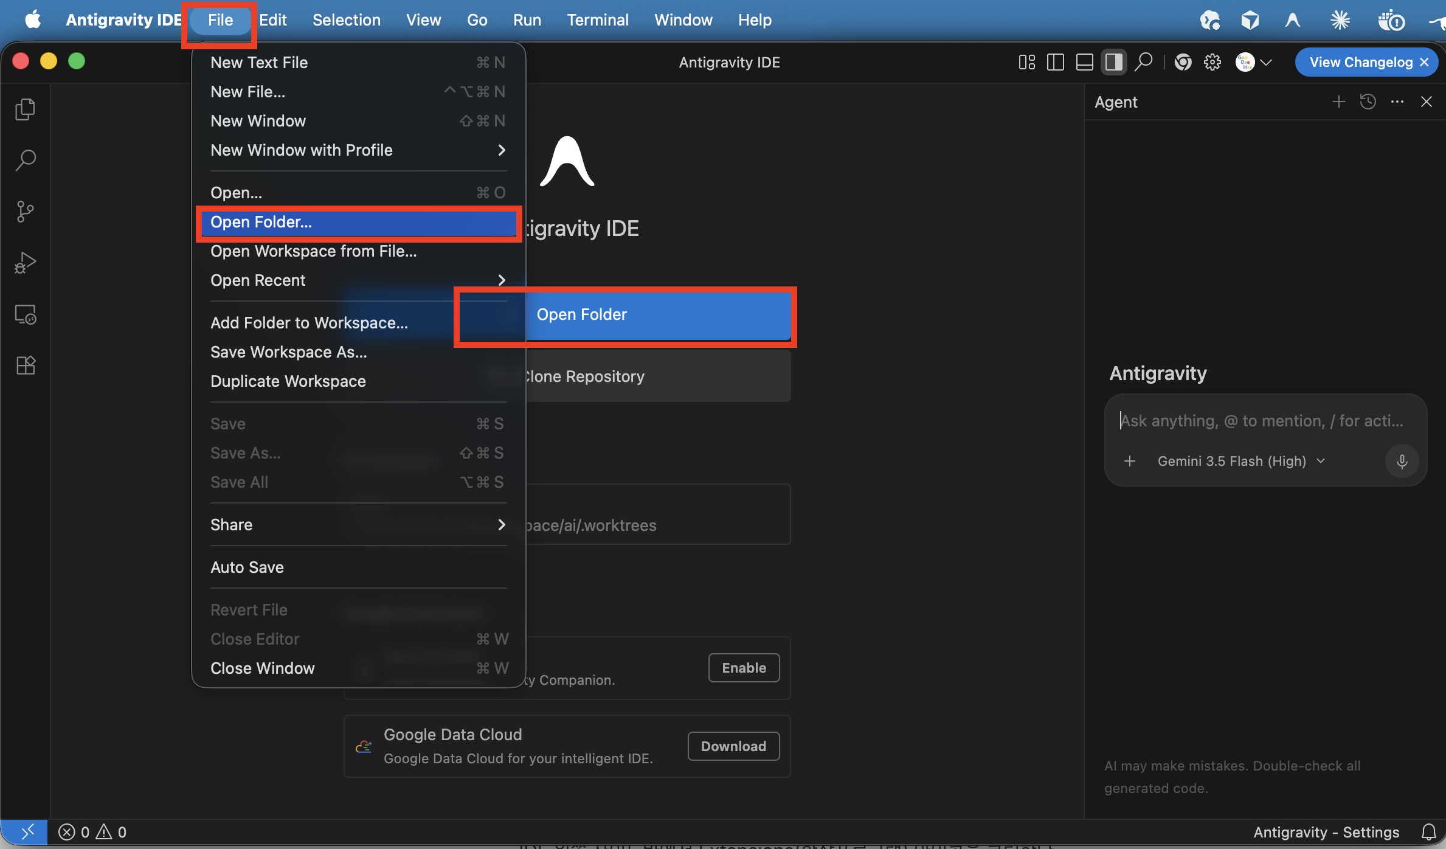The width and height of the screenshot is (1446, 849).
Task: Open Antigravity IDE application menu
Action: click(123, 20)
